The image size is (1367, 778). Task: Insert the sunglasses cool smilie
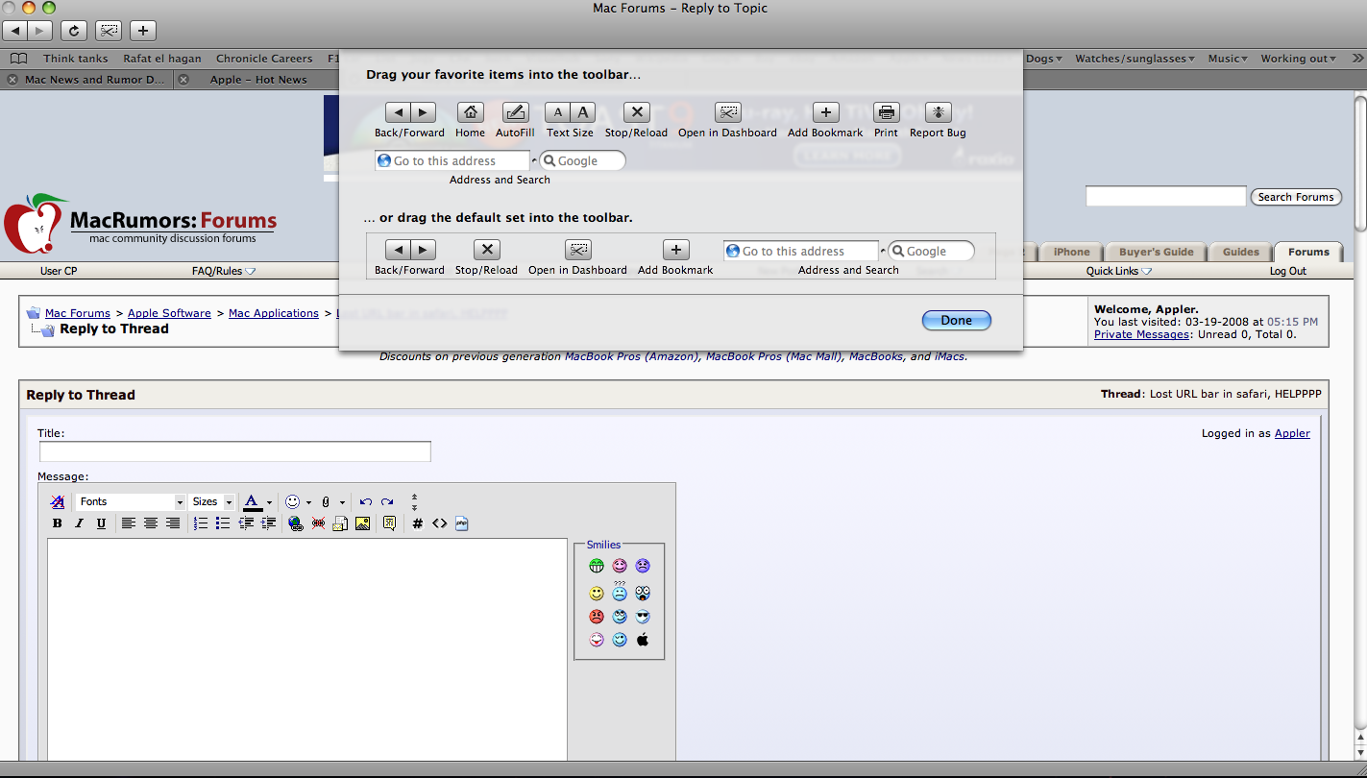point(643,617)
